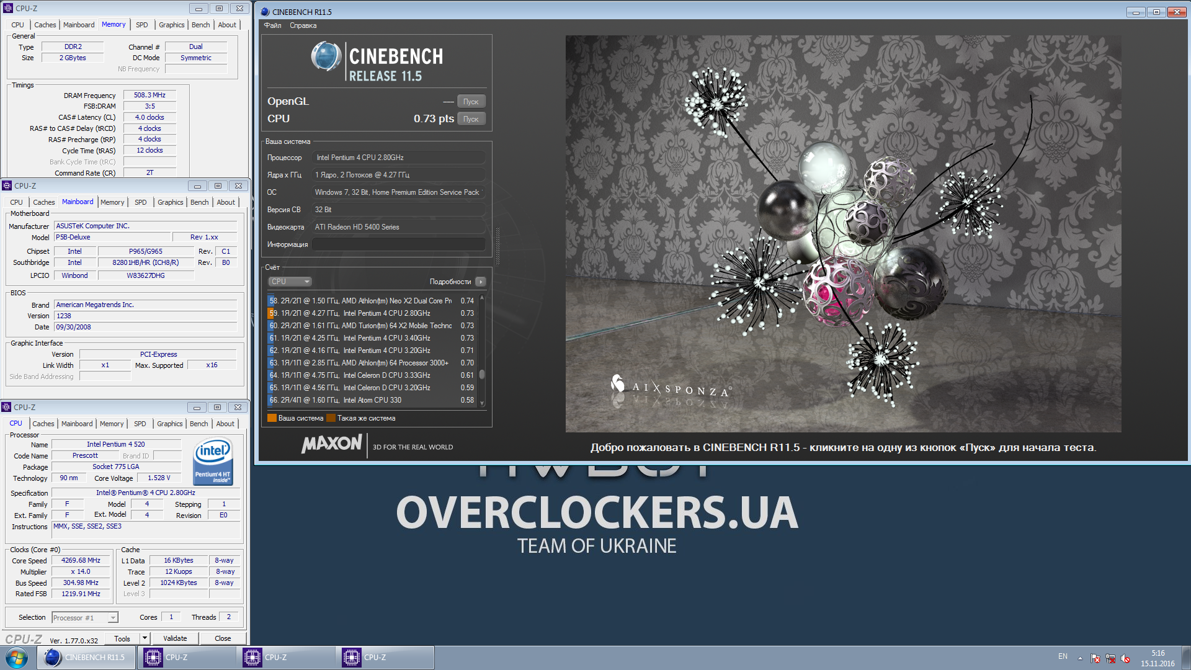The image size is (1191, 670).
Task: Click the ranking list scroll-up arrow
Action: point(482,298)
